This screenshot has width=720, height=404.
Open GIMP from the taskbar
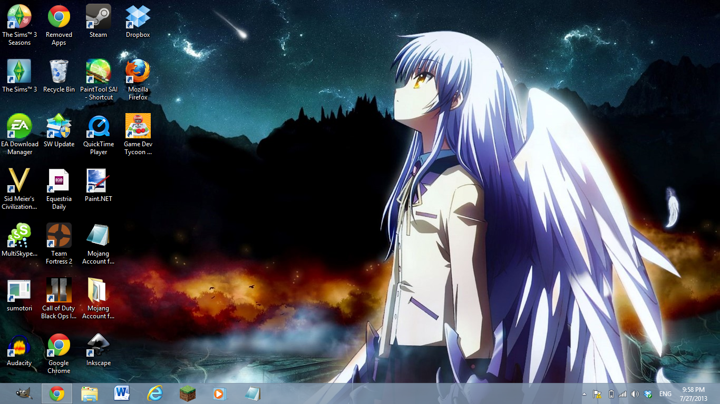[24, 393]
